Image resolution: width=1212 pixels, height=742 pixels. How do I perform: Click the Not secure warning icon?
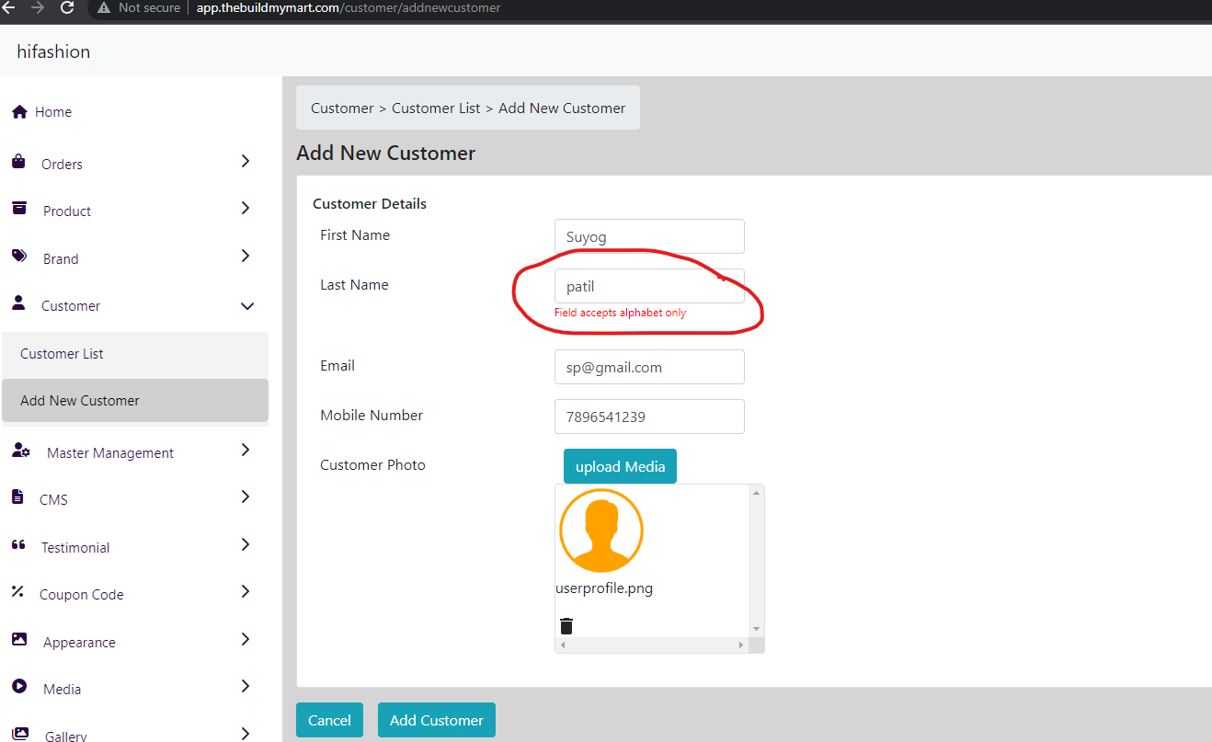[104, 7]
